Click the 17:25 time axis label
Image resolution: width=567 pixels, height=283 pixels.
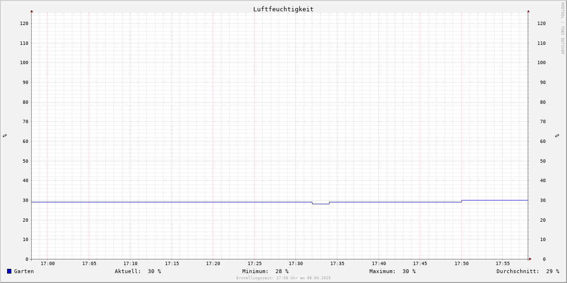255,264
